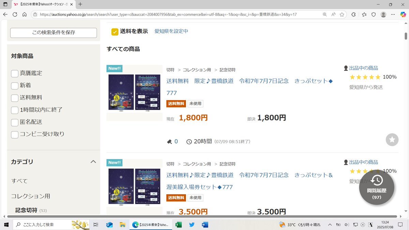Screen dimensions: 409x230
Task: Toggle Read aloud icon in address bar
Action: point(333,14)
